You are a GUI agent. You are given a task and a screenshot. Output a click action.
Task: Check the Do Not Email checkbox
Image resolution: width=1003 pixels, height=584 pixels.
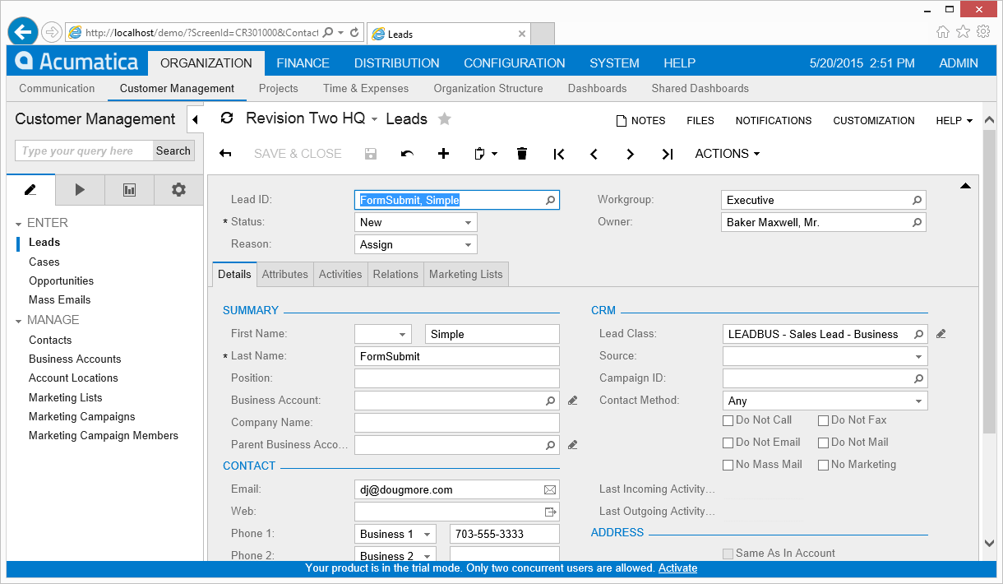[x=728, y=443]
